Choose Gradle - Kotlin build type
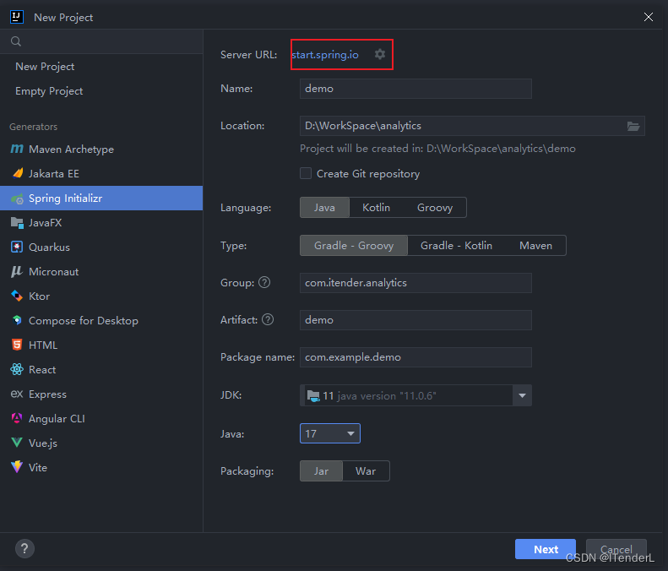 point(456,246)
